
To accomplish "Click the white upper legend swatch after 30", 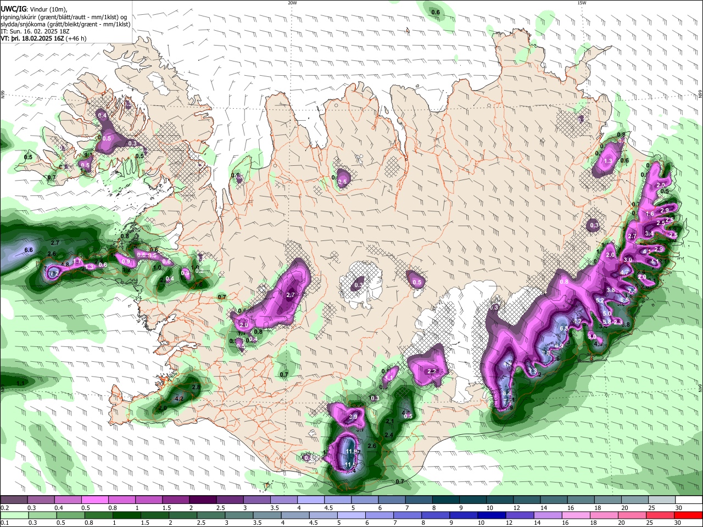I will (688, 500).
